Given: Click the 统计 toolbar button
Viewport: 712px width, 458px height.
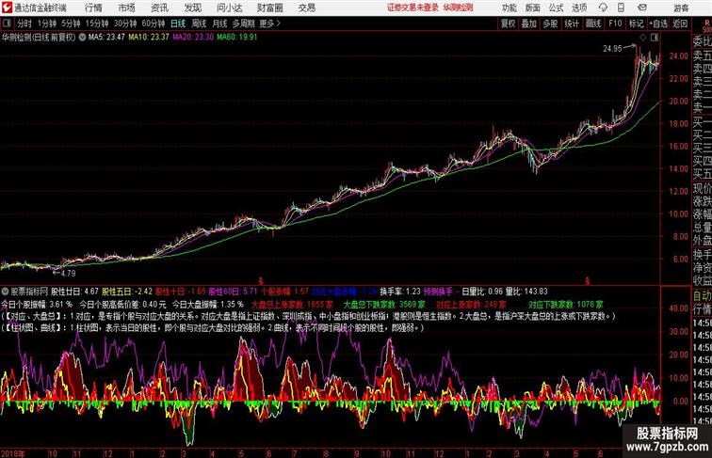Looking at the screenshot, I should [572, 24].
